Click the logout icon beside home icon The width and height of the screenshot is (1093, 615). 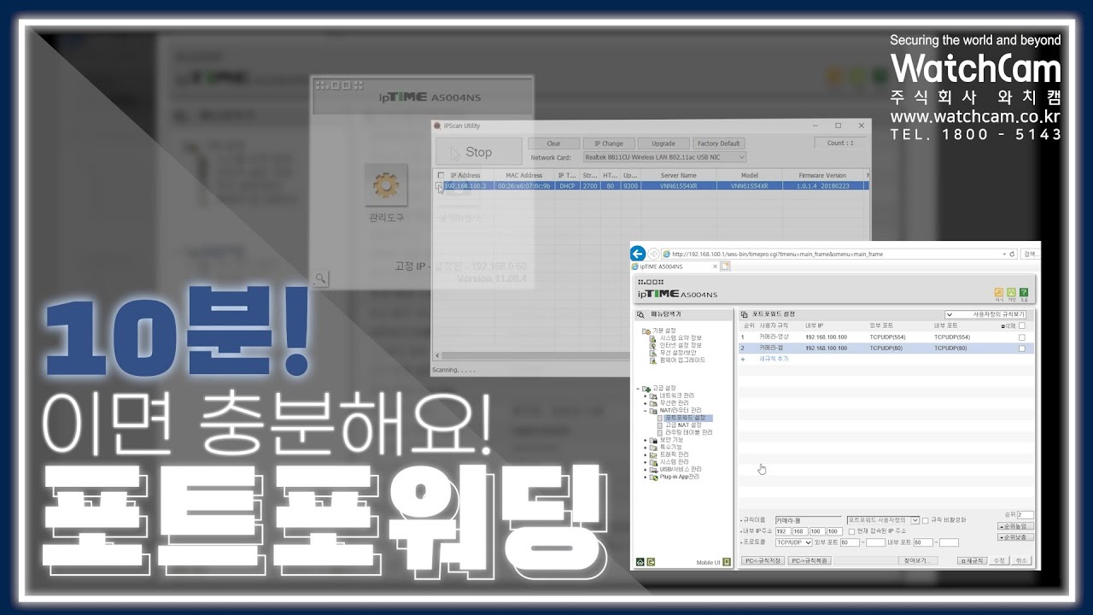(x=651, y=561)
